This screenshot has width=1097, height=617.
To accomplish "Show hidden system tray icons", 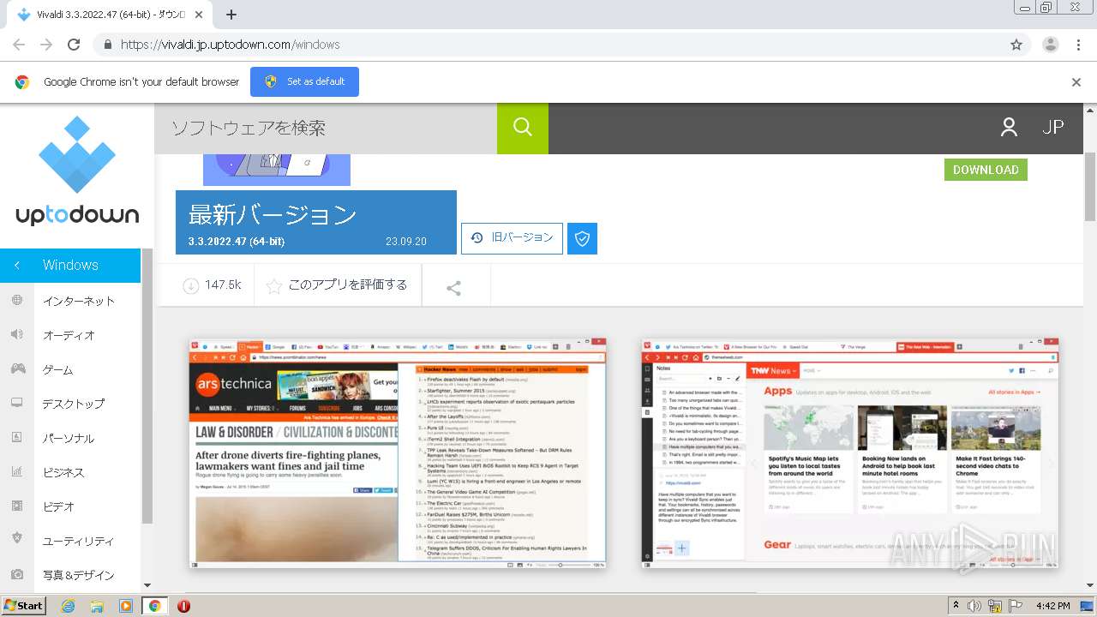I will (x=956, y=606).
